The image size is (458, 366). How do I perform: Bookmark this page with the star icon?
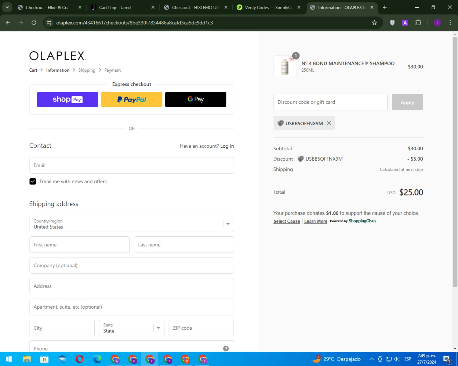pos(374,23)
